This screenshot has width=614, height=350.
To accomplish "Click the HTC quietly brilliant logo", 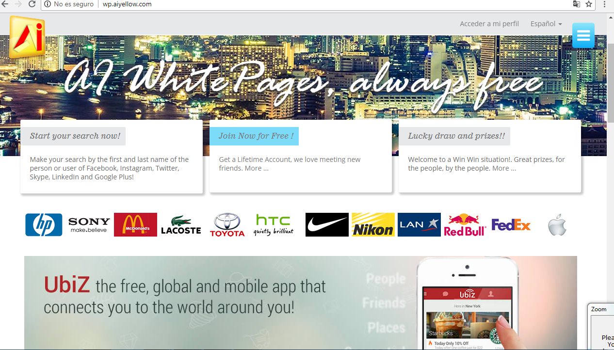I will (274, 225).
